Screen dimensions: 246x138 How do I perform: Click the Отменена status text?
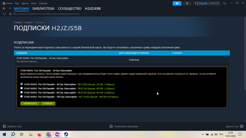coord(134,60)
